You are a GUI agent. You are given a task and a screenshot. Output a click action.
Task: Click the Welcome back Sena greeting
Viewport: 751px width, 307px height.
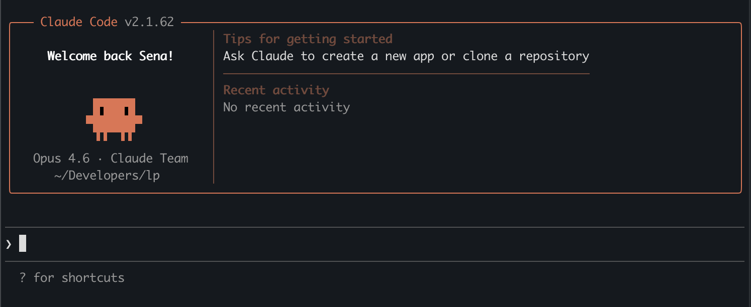pos(110,56)
